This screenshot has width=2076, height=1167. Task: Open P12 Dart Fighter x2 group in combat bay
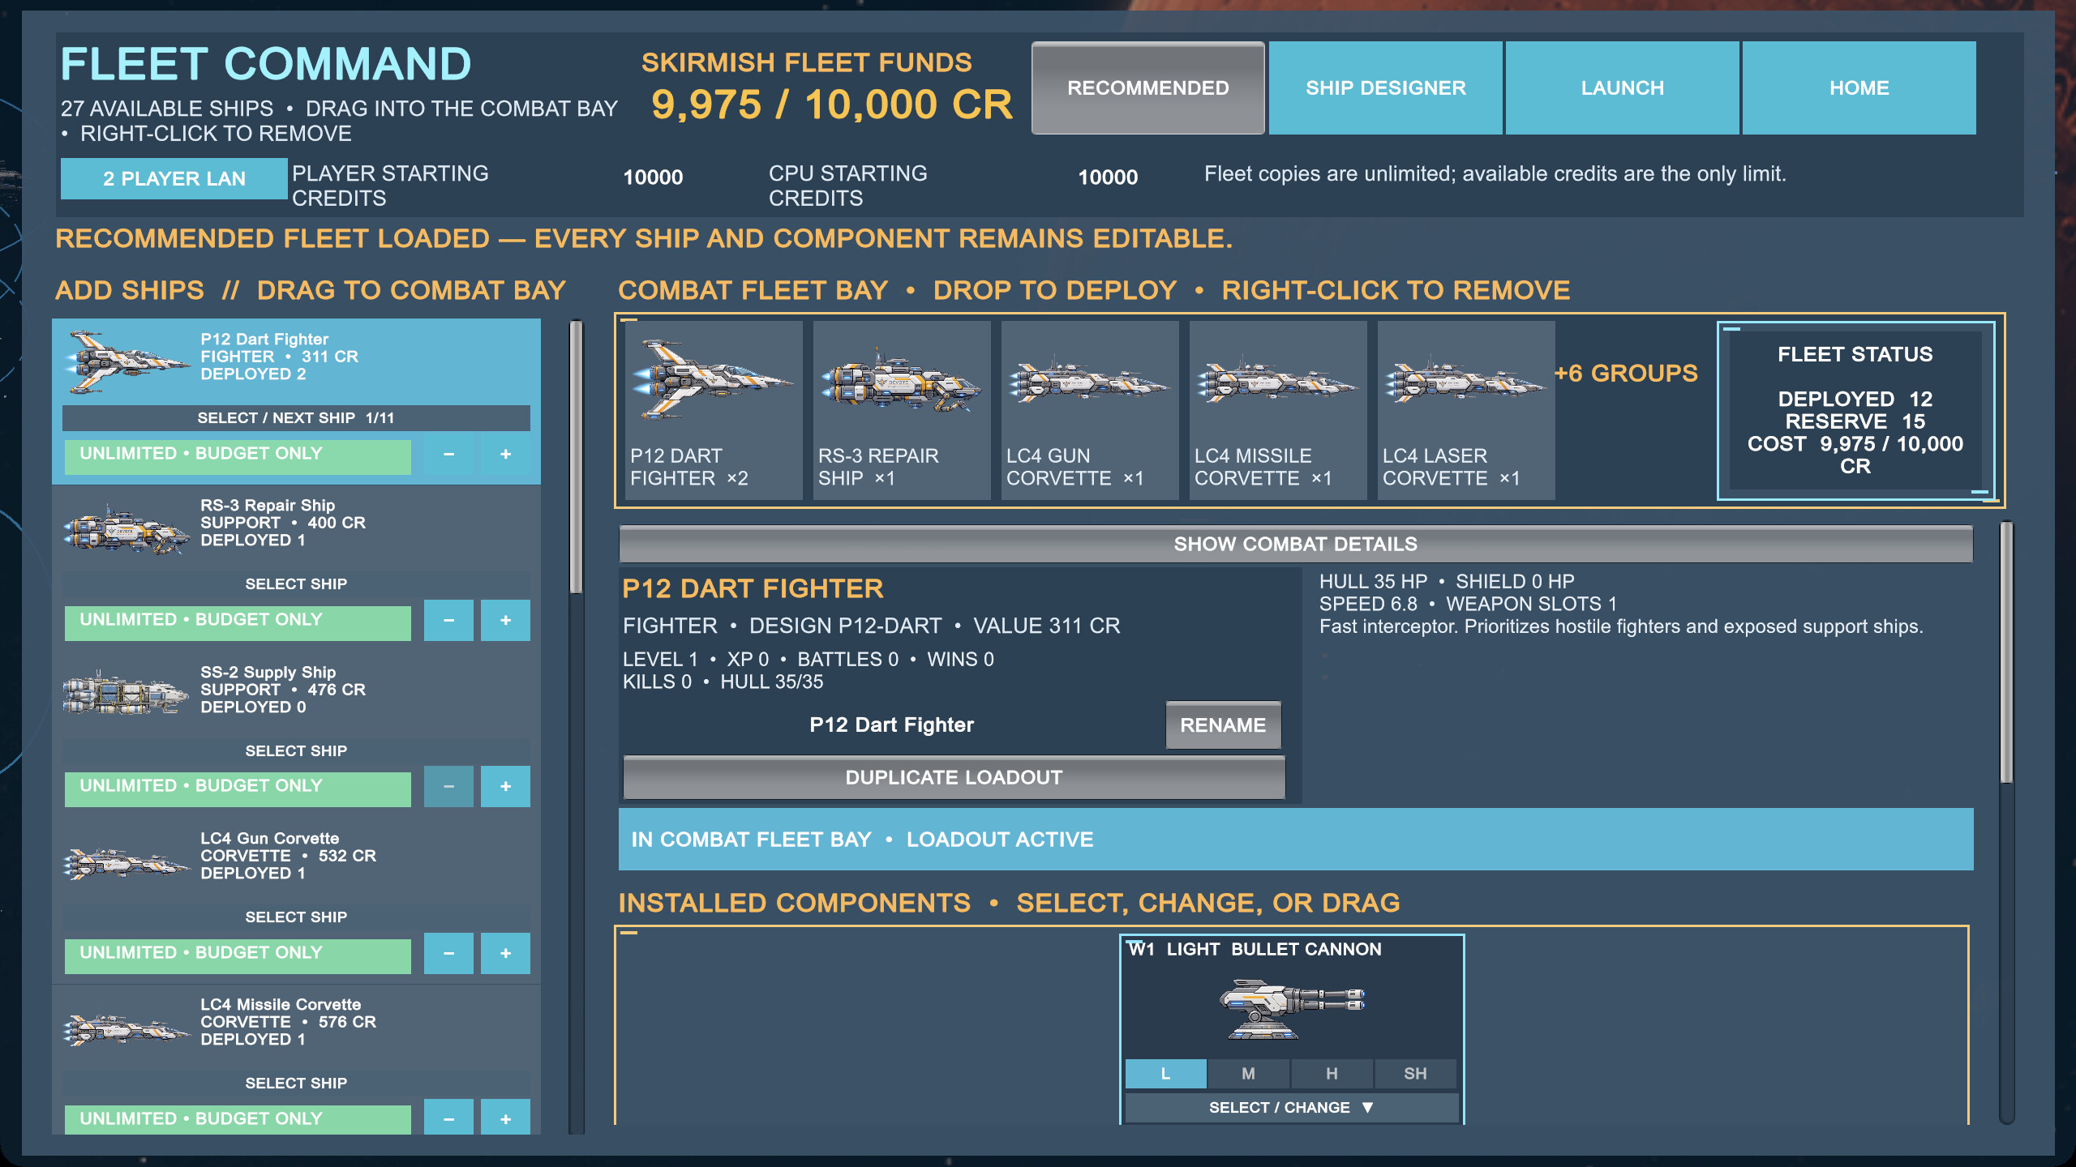(x=714, y=410)
